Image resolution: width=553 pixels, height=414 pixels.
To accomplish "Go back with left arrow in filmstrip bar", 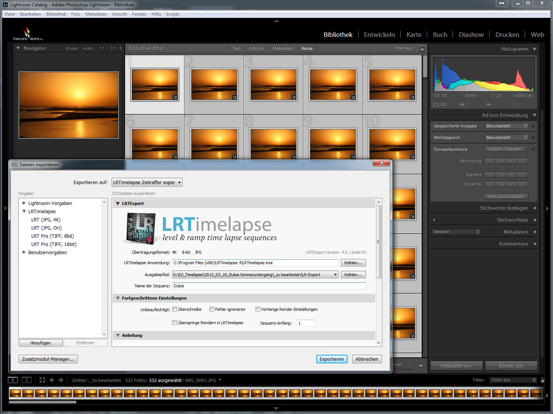I will coord(52,380).
